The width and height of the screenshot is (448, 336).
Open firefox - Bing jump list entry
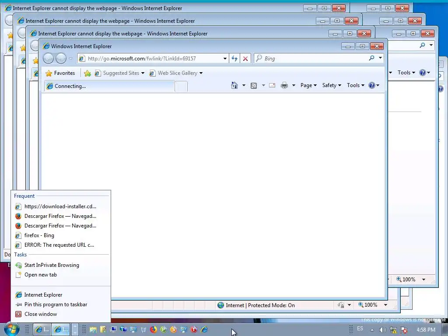[x=60, y=235]
